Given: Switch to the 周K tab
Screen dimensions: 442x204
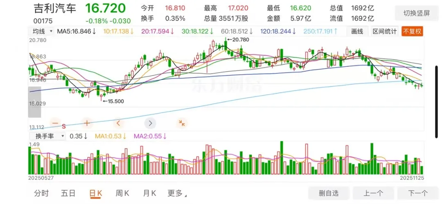Looking at the screenshot, I should (x=122, y=193).
